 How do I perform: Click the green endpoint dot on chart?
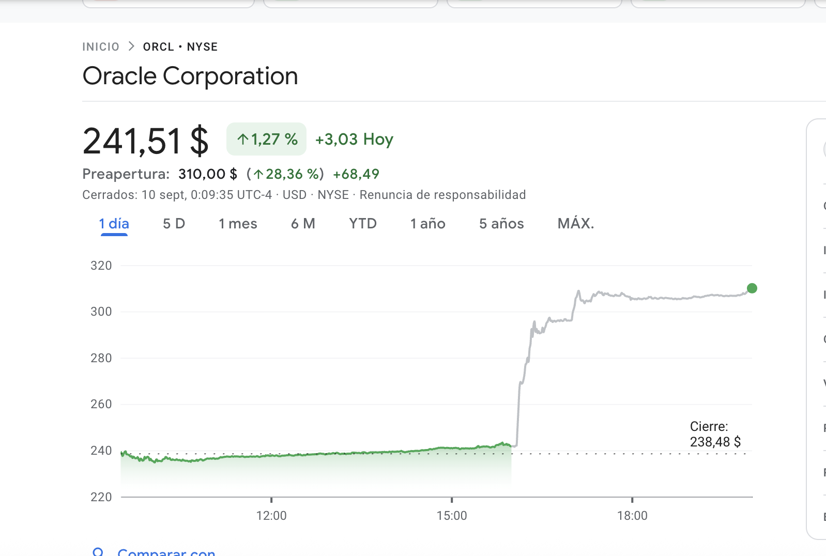[x=752, y=288]
